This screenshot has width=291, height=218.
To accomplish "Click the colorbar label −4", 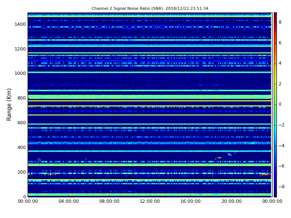I will [x=282, y=146].
